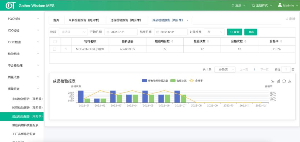Expand the 10条/页 page size selector
300x142 pixels.
pyautogui.click(x=225, y=69)
